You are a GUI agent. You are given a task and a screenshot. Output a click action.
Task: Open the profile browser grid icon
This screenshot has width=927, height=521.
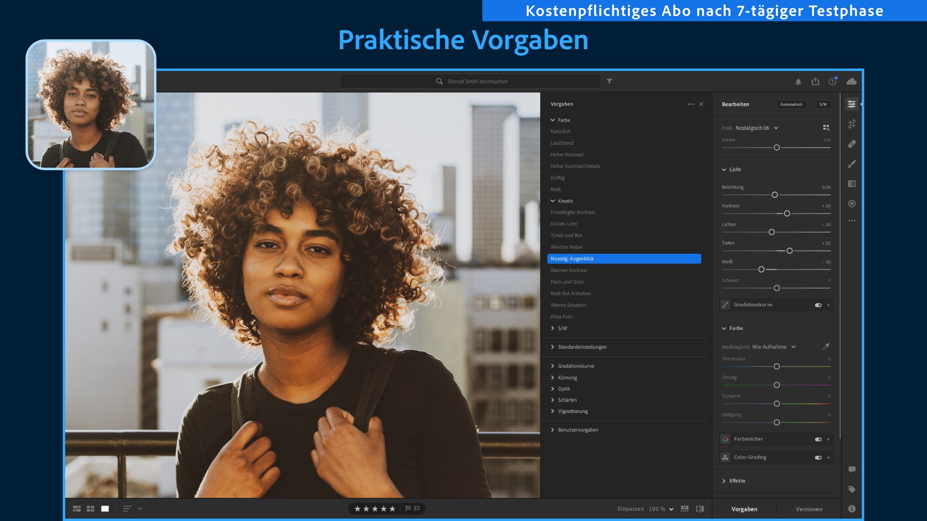tap(826, 128)
